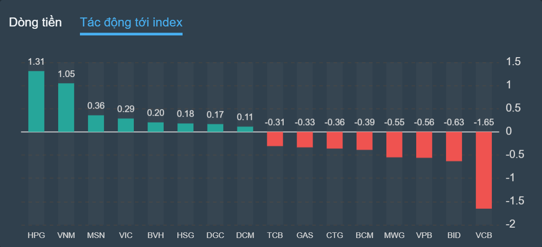
Task: Click the VNM green bar
Action: [x=66, y=107]
